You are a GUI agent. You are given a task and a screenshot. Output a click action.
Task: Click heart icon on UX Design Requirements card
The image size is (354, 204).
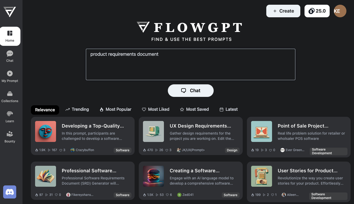[x=167, y=150]
